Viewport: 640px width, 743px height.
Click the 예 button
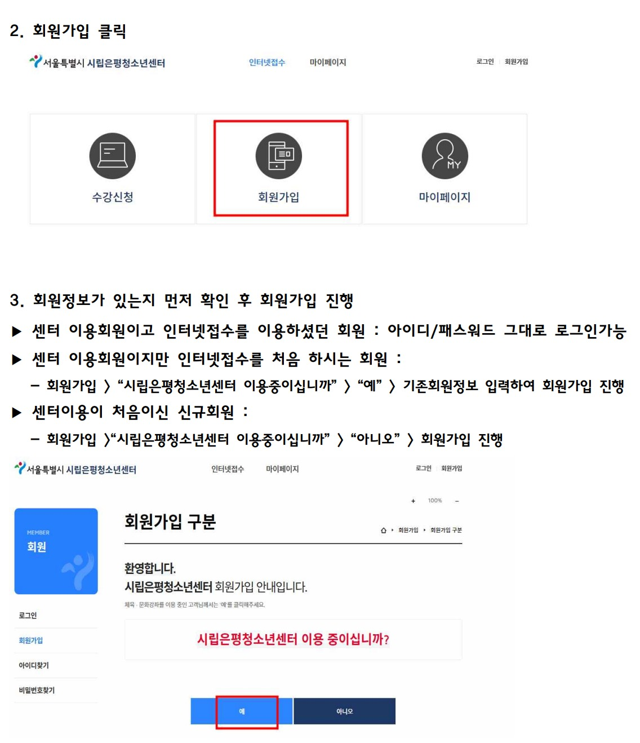242,711
